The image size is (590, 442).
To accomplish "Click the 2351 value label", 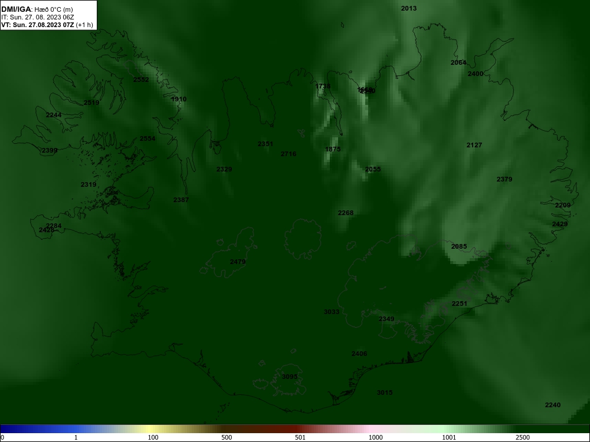I will click(x=265, y=144).
